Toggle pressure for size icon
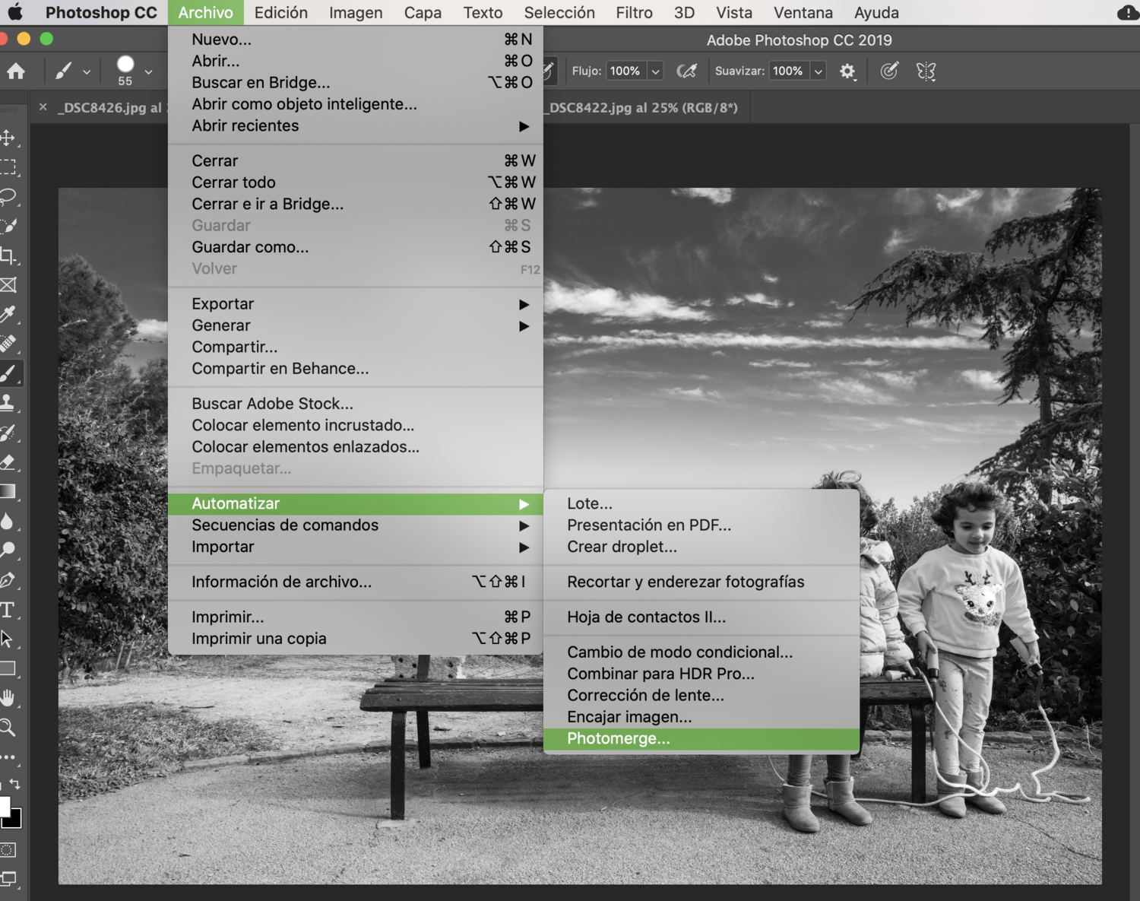 click(x=889, y=71)
